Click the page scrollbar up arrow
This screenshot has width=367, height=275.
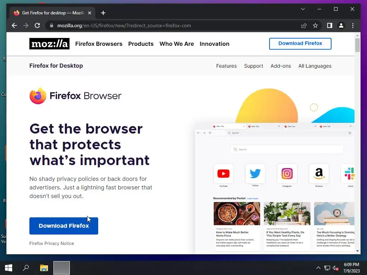click(357, 35)
